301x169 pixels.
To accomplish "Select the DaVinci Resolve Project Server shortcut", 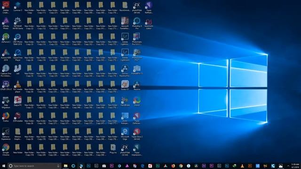I will pos(125,71).
